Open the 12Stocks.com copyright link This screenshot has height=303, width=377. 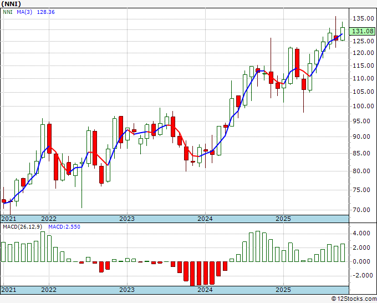pos(354,299)
